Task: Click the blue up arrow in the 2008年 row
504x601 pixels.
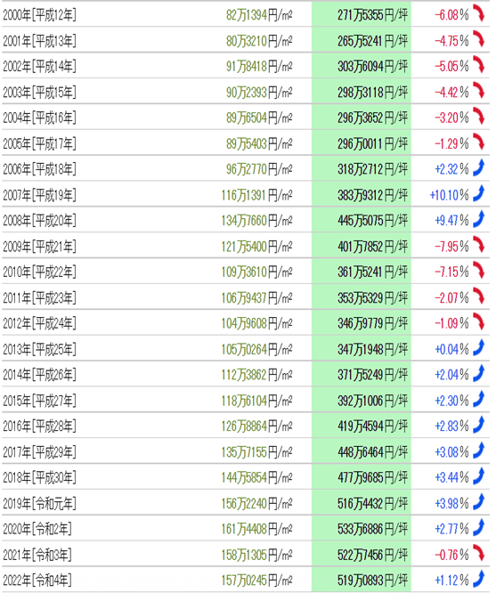Action: point(478,219)
